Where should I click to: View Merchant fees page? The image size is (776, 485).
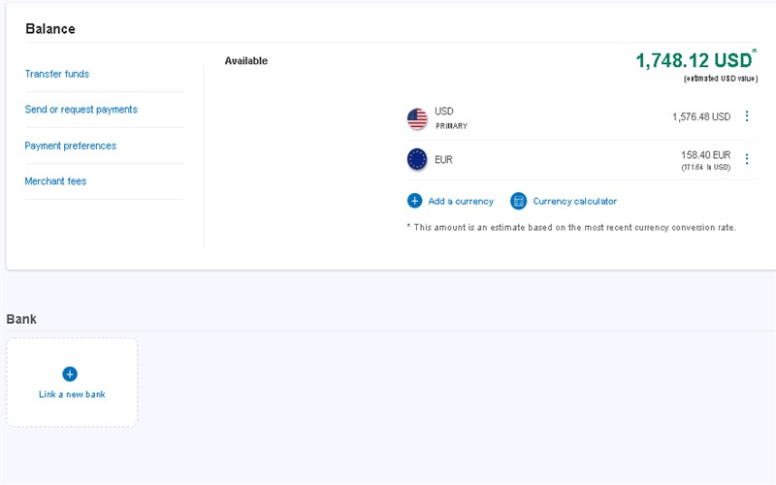55,181
